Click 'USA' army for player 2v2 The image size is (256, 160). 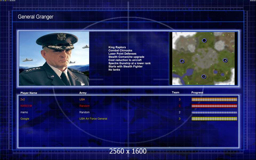pos(82,99)
